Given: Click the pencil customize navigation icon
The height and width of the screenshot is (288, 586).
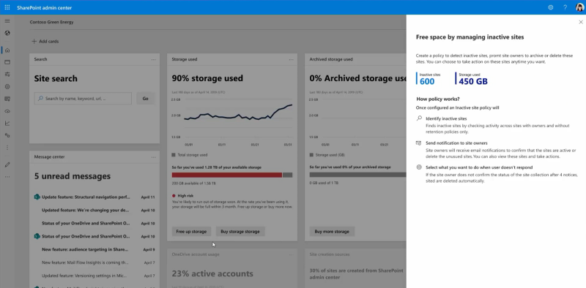Looking at the screenshot, I should coord(7,164).
